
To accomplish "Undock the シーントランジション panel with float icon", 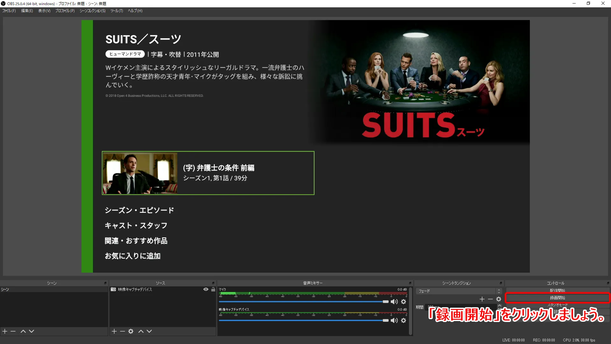I will tap(501, 283).
